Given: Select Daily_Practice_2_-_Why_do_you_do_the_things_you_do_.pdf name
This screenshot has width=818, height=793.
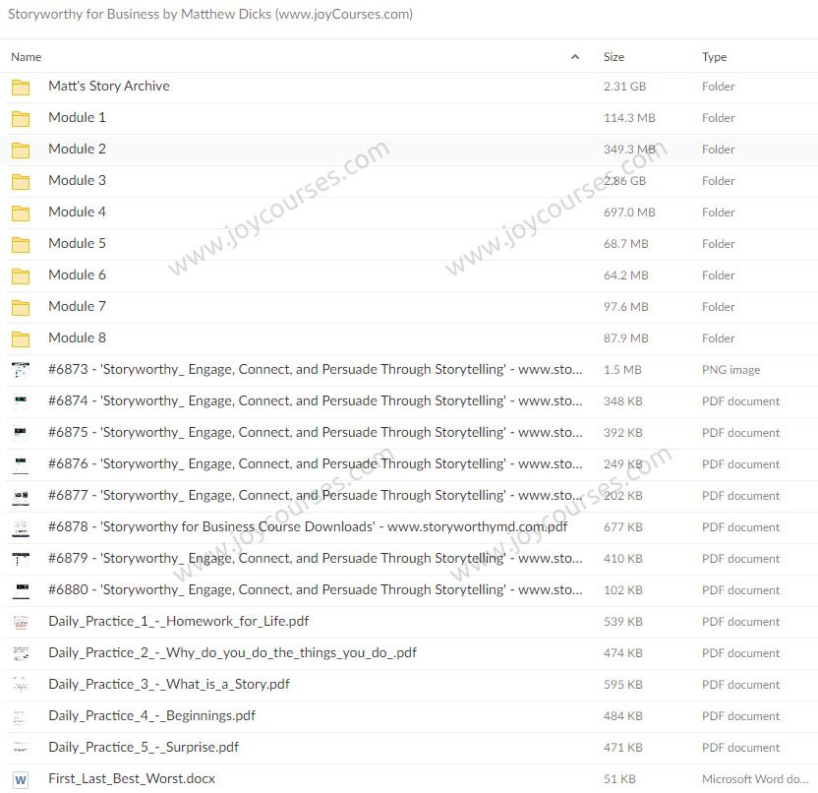Looking at the screenshot, I should 233,652.
